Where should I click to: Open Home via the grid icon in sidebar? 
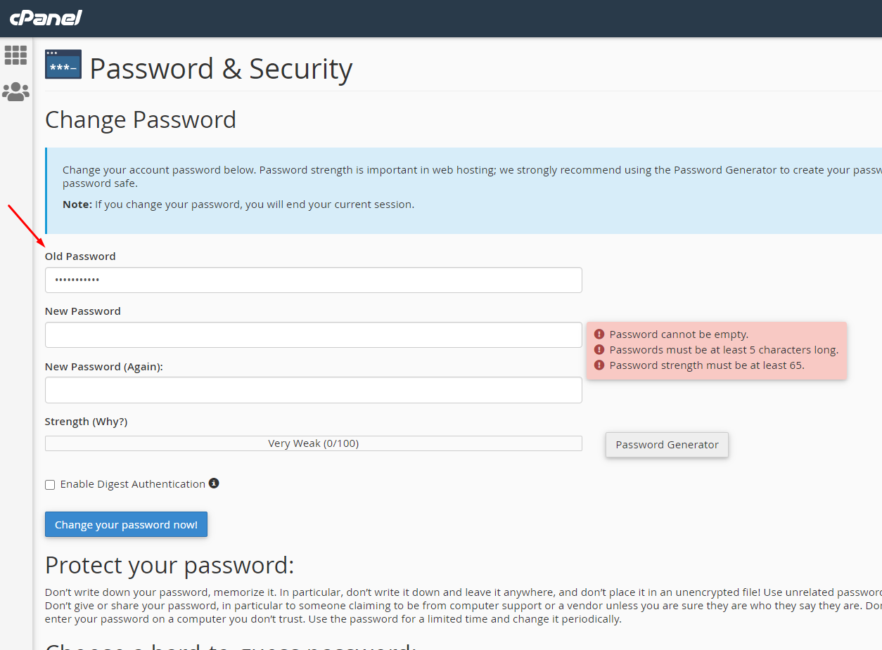(15, 55)
